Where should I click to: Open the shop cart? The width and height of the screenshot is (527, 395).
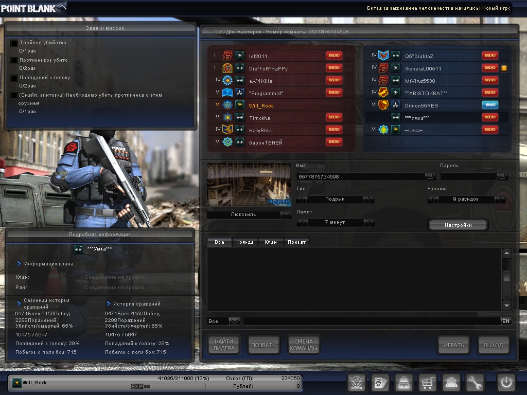click(427, 382)
